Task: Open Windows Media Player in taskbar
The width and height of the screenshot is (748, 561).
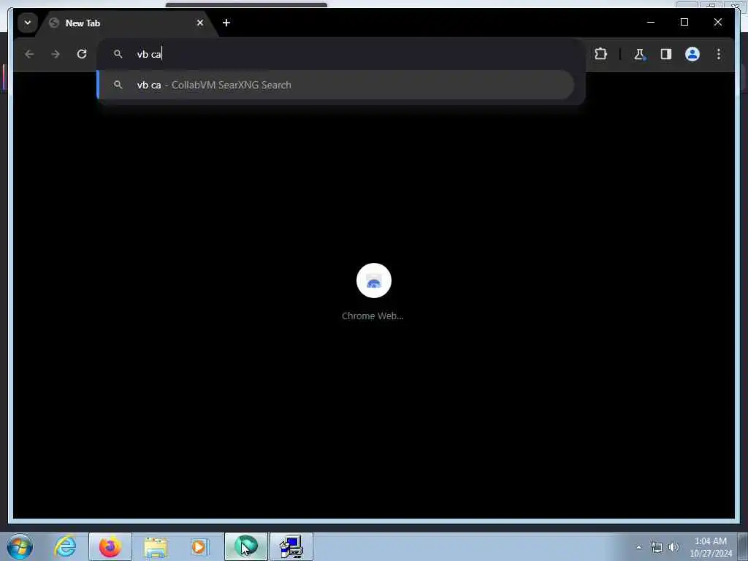Action: pos(199,546)
